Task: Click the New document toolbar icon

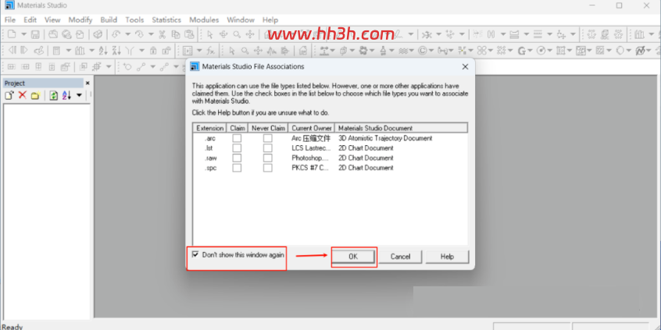Action: pyautogui.click(x=12, y=34)
